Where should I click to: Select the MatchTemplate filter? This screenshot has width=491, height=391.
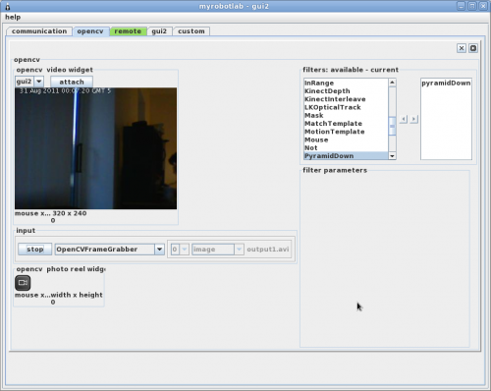(346, 124)
